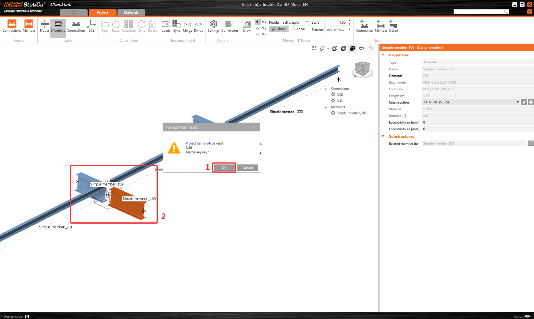Open the Loads tool
534x319 pixels.
166,26
